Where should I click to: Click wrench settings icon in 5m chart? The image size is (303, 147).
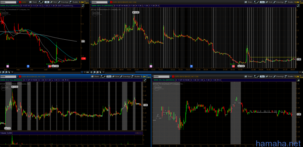pyautogui.click(x=258, y=76)
